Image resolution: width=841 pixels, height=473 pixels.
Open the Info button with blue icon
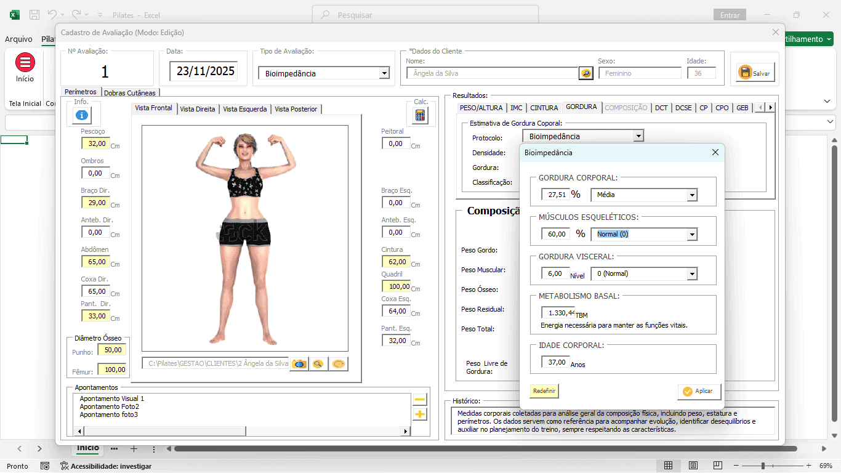(82, 115)
